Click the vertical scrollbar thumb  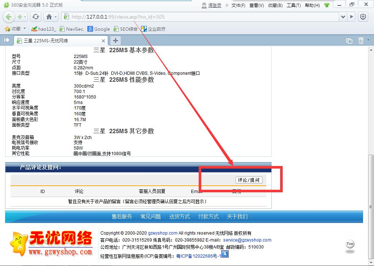[x=371, y=207]
